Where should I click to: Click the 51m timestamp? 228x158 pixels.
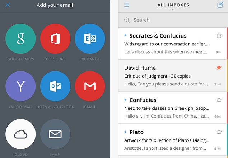tap(217, 149)
